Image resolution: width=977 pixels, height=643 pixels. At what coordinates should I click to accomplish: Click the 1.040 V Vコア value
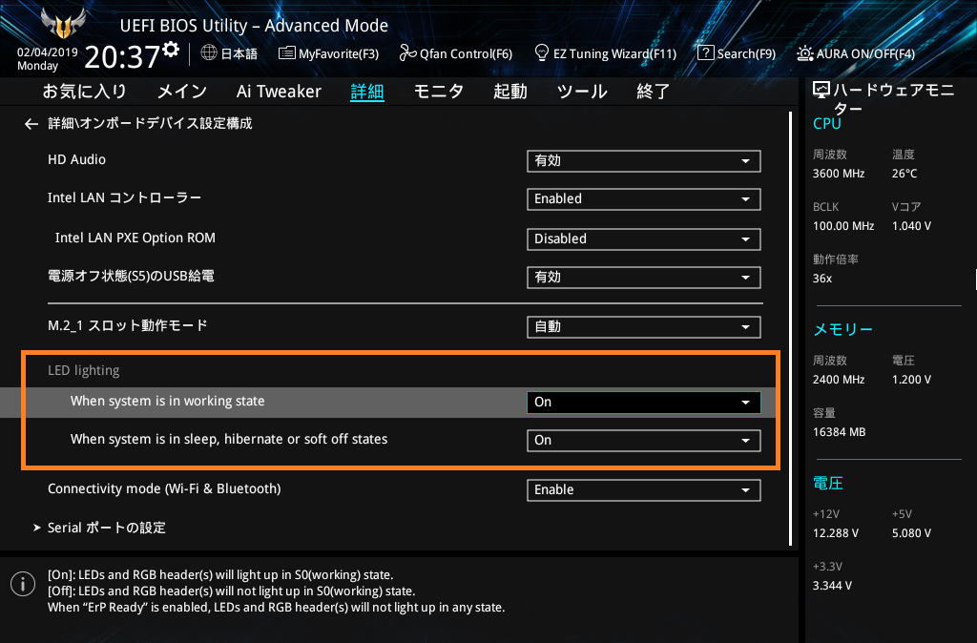911,226
